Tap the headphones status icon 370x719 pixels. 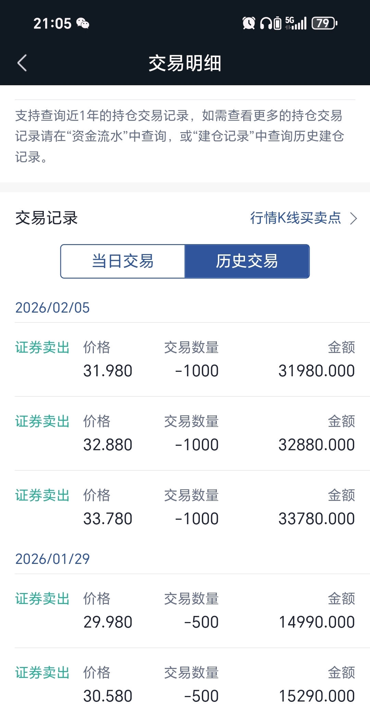pyautogui.click(x=266, y=23)
